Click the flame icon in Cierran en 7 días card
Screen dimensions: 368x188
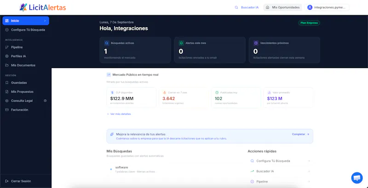pos(165,92)
